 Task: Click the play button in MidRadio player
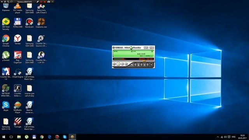(x=118, y=64)
